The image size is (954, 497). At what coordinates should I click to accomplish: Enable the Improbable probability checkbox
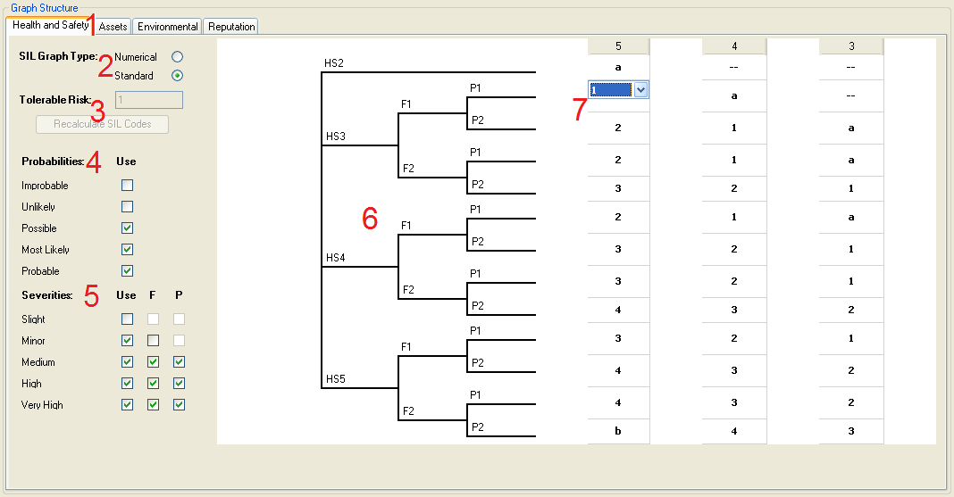pos(127,186)
